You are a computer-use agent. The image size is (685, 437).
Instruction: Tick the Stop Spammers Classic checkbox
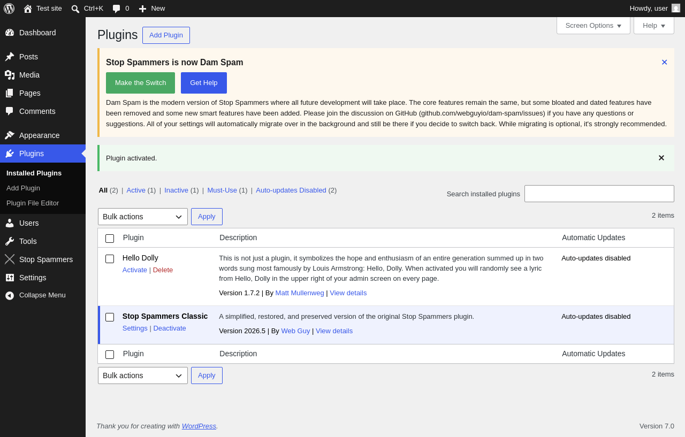[110, 317]
